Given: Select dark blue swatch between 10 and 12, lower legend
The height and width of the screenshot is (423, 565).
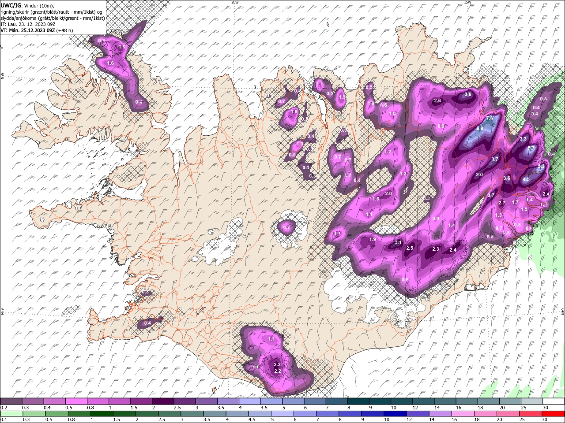Looking at the screenshot, I should tap(394, 413).
